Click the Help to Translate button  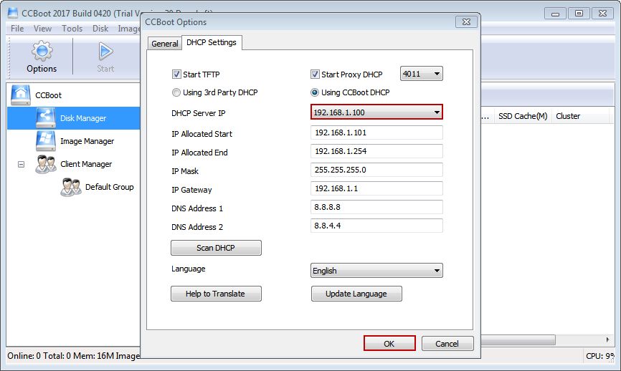pos(216,294)
